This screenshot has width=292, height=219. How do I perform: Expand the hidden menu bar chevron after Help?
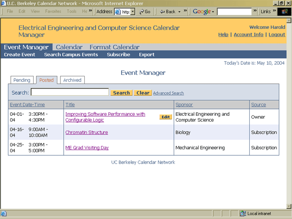[x=91, y=11]
